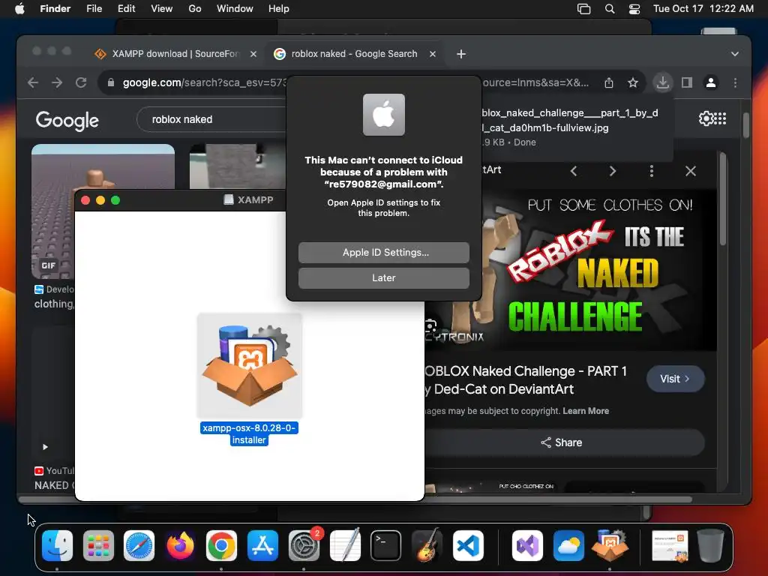Open image preview more options menu

tap(652, 171)
